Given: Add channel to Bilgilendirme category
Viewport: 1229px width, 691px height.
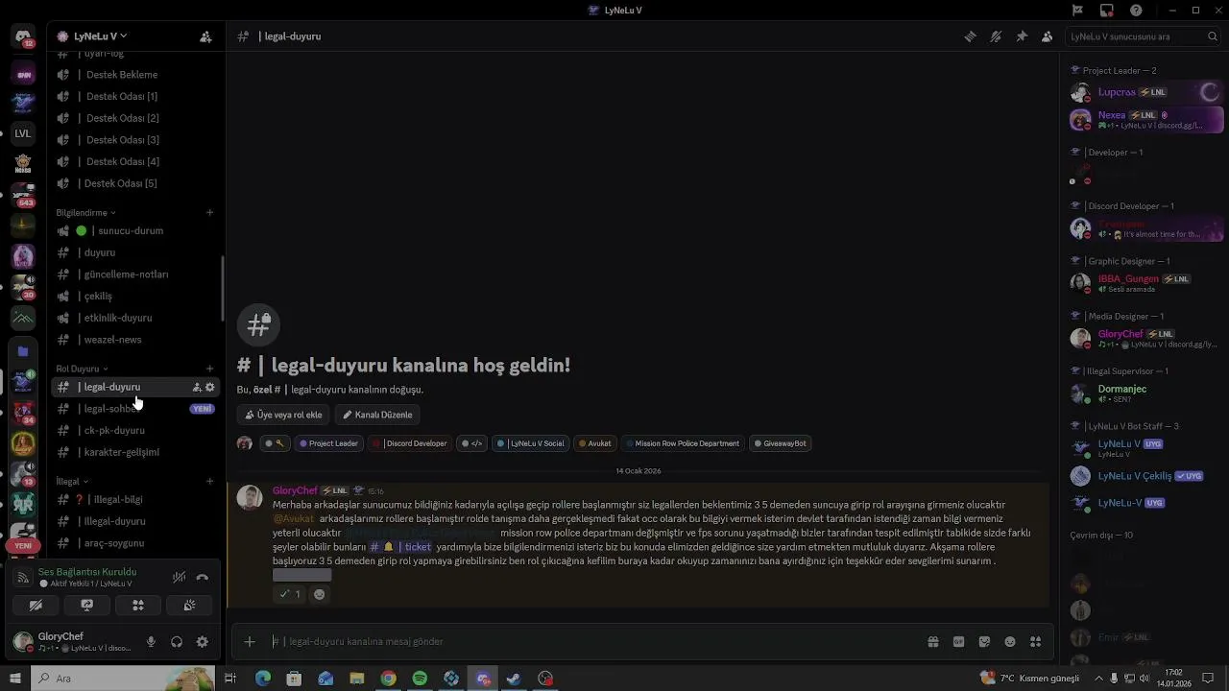Looking at the screenshot, I should pos(210,213).
